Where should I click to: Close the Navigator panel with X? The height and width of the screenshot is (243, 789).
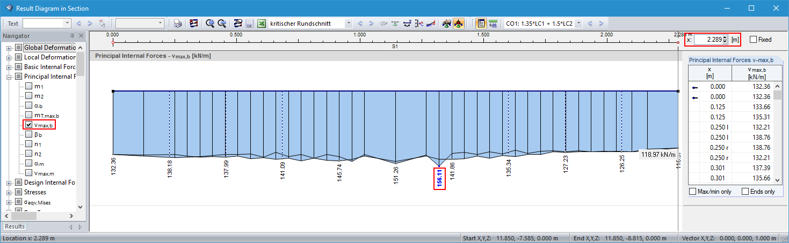[81, 36]
